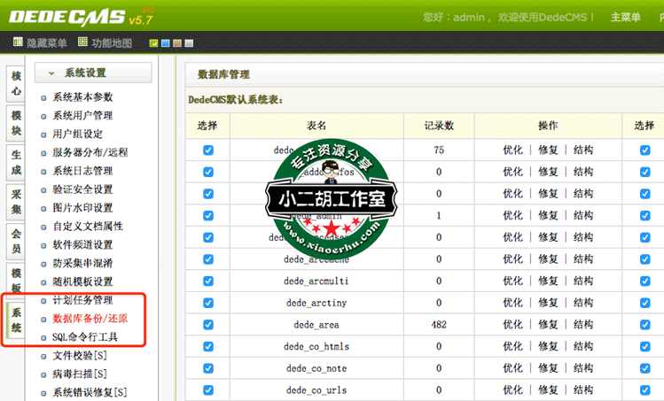Click 优化 for the dede_area table
664x401 pixels.
[512, 324]
